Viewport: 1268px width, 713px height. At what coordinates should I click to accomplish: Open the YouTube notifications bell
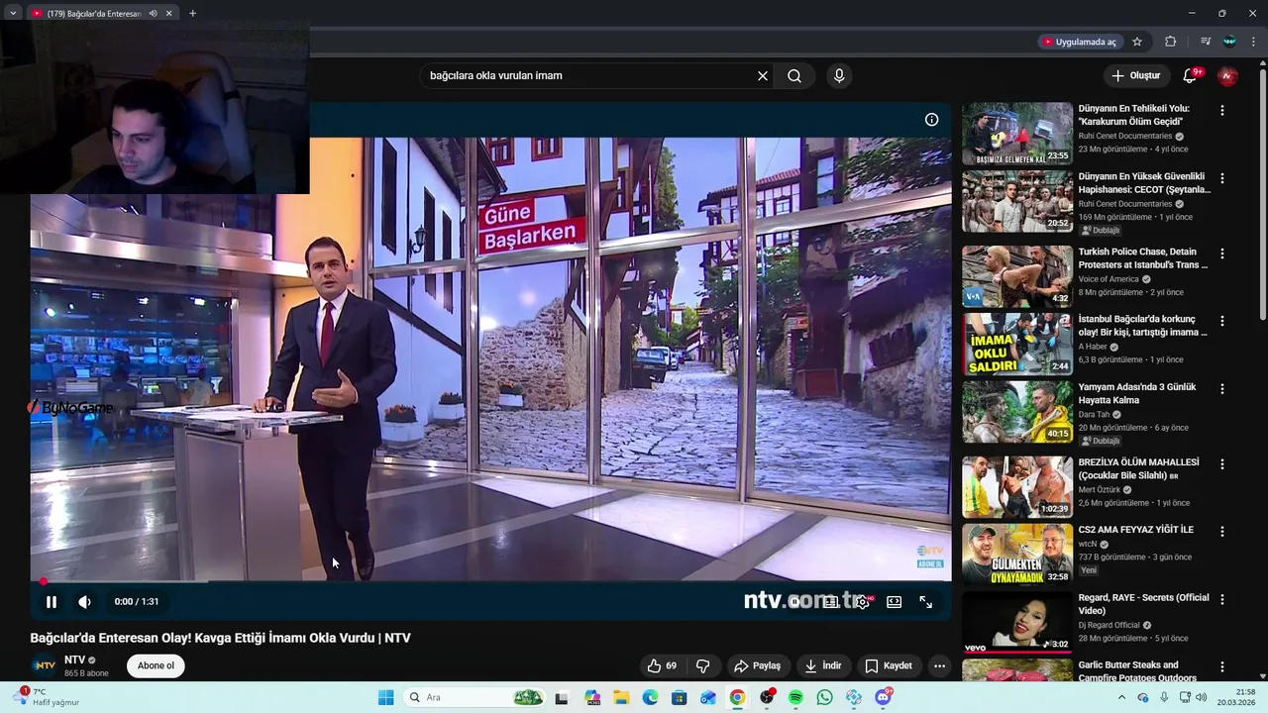[x=1190, y=75]
